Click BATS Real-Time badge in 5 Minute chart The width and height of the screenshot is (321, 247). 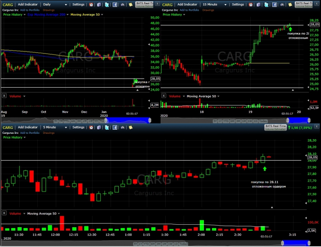pos(275,127)
